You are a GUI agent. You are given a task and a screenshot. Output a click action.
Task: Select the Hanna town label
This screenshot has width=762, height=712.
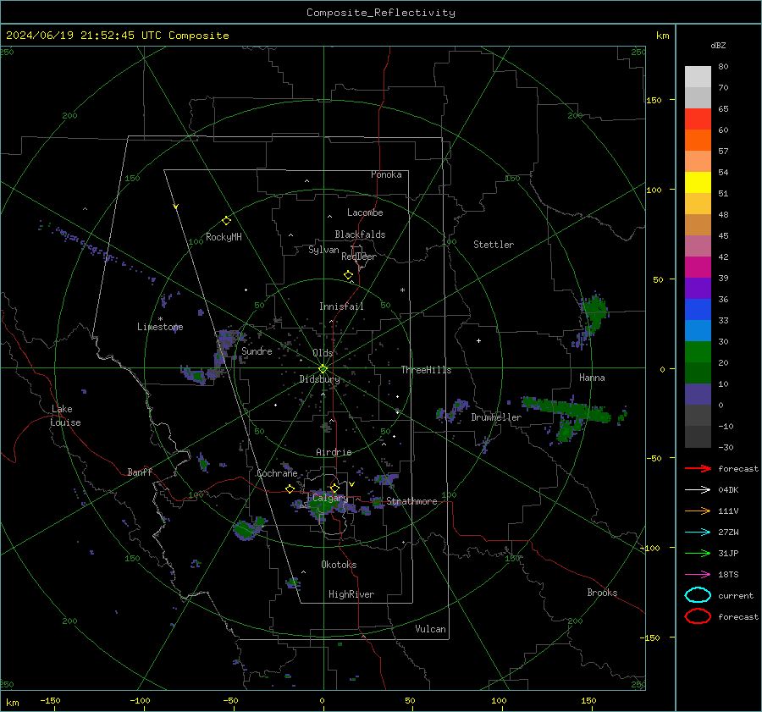point(592,378)
